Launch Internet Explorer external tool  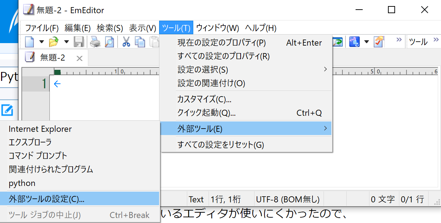click(x=80, y=129)
